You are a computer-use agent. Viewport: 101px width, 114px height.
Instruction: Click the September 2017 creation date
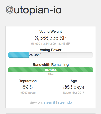pos(74,93)
